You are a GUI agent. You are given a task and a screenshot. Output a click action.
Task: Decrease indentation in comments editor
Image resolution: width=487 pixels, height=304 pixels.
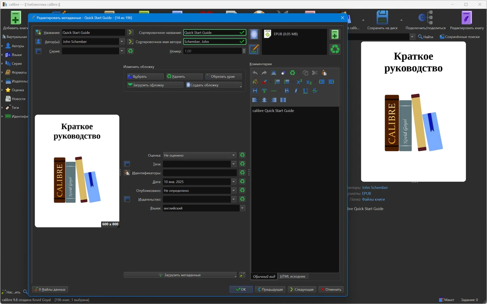(x=331, y=82)
